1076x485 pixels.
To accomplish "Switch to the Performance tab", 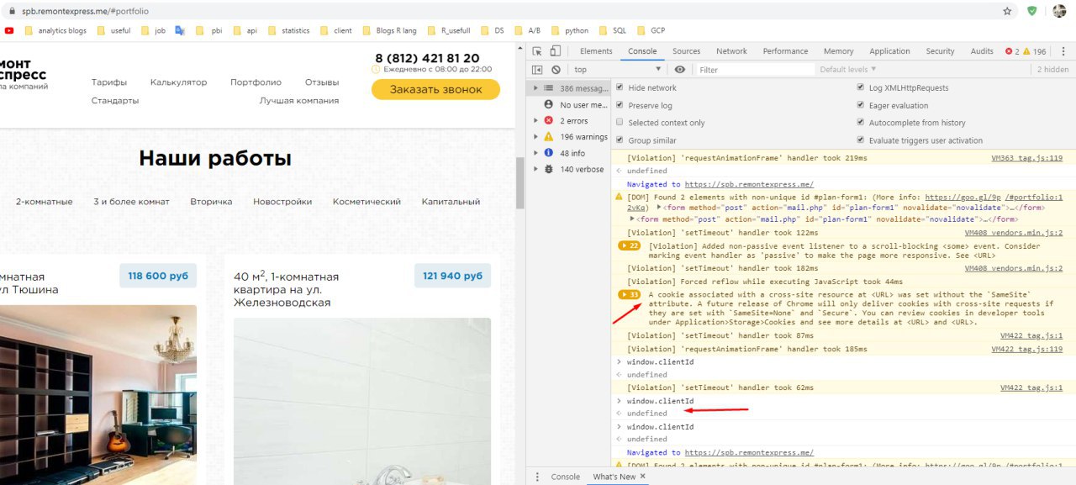I will coord(785,51).
